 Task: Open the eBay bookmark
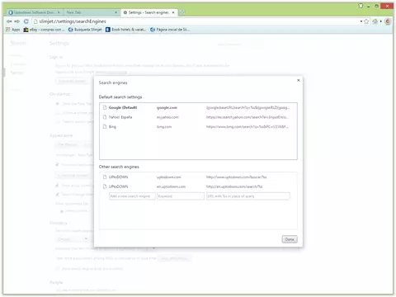(44, 30)
